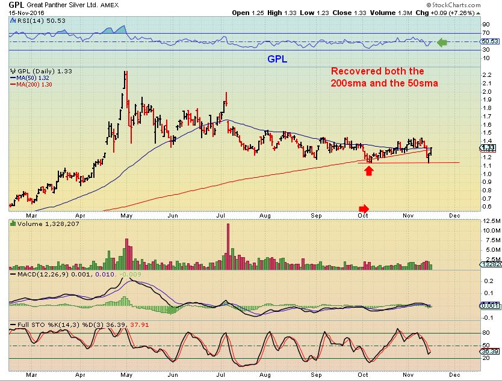Click the 1.5 label on price axis
This screenshot has width=502, height=381.
(x=486, y=133)
